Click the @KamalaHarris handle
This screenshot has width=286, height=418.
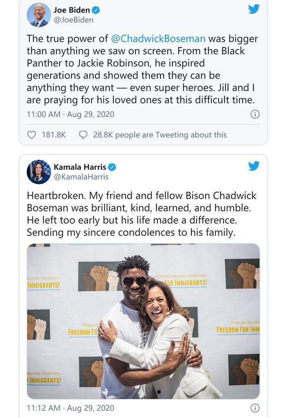point(81,177)
